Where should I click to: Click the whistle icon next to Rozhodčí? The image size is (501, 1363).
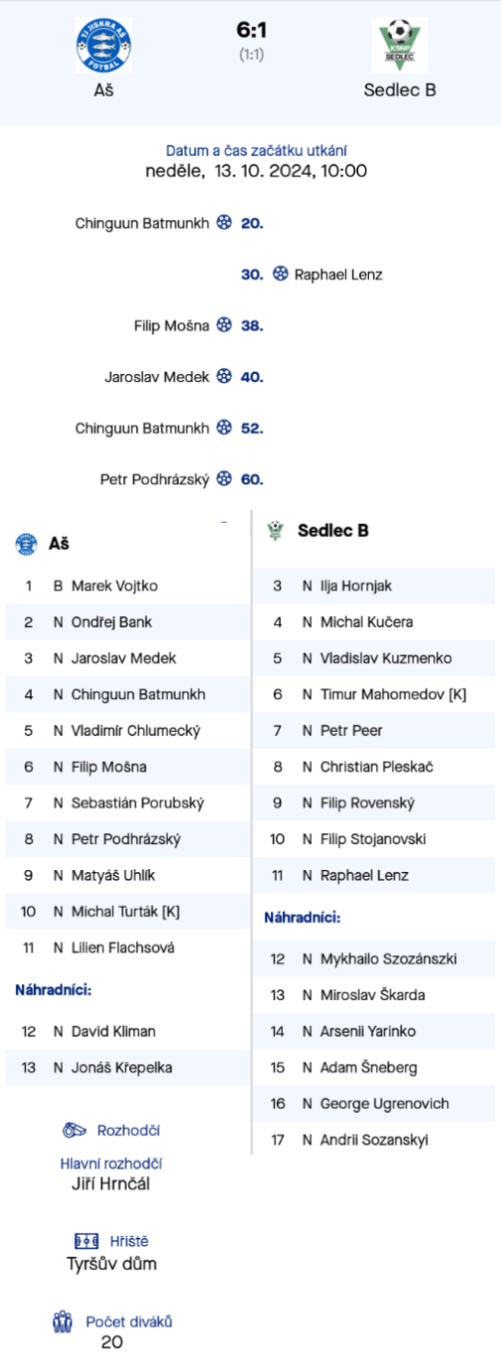pyautogui.click(x=75, y=1130)
